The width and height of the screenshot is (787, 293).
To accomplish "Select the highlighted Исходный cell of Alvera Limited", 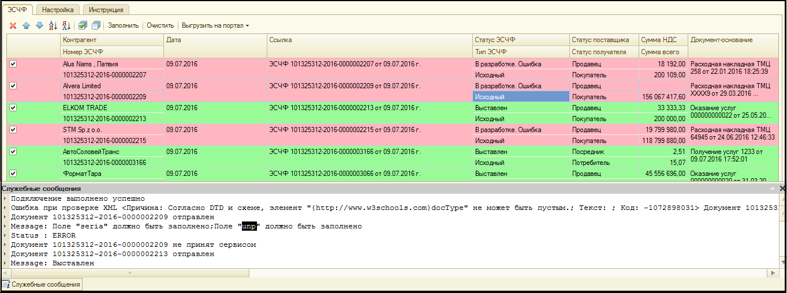I will click(x=521, y=97).
